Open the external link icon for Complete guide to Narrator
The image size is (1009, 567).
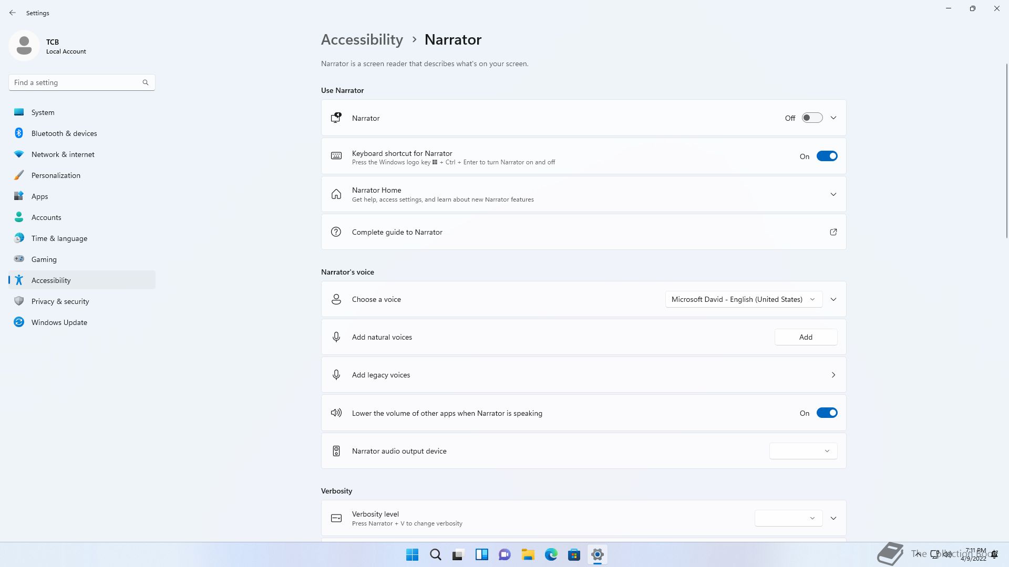pyautogui.click(x=833, y=232)
